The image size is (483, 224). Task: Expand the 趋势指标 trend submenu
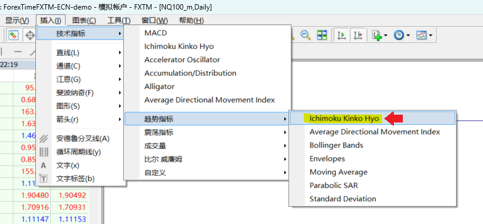tap(207, 119)
